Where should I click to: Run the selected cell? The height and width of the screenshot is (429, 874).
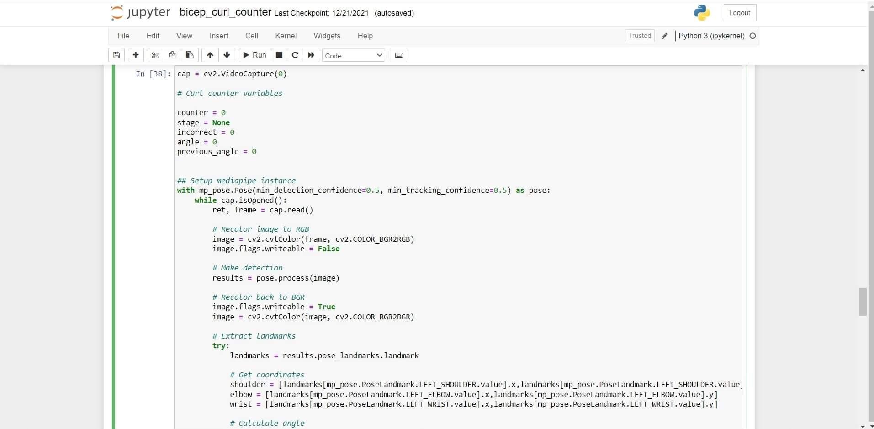click(x=254, y=55)
